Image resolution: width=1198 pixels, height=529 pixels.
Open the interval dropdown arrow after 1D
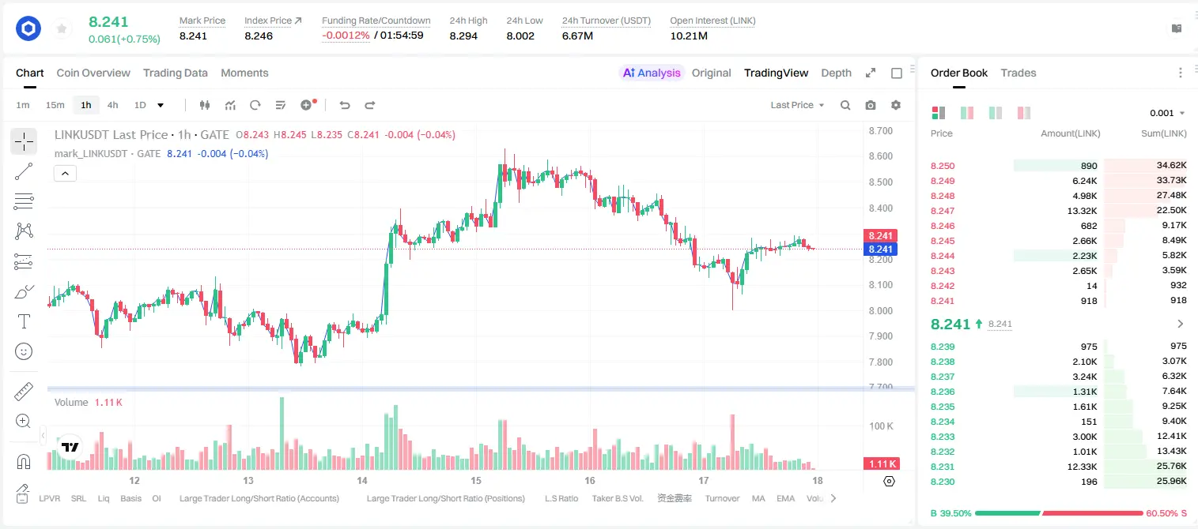pyautogui.click(x=161, y=105)
